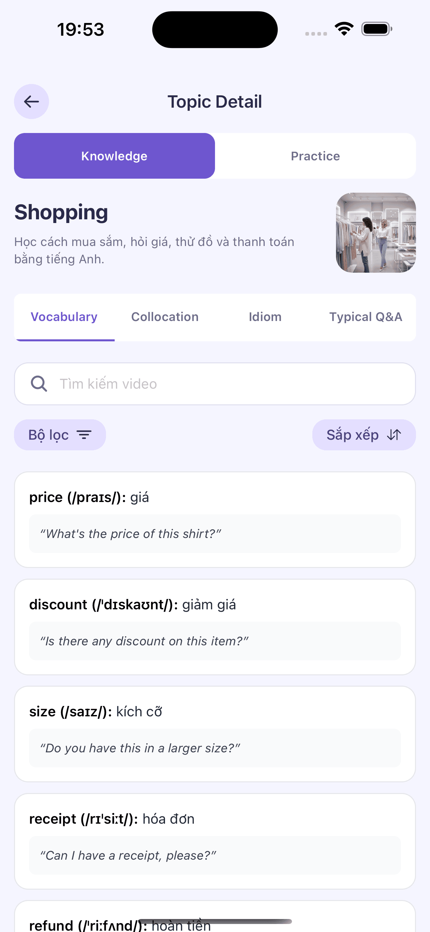Open the price vocabulary card
Viewport: 430px width, 932px height.
[x=215, y=520]
